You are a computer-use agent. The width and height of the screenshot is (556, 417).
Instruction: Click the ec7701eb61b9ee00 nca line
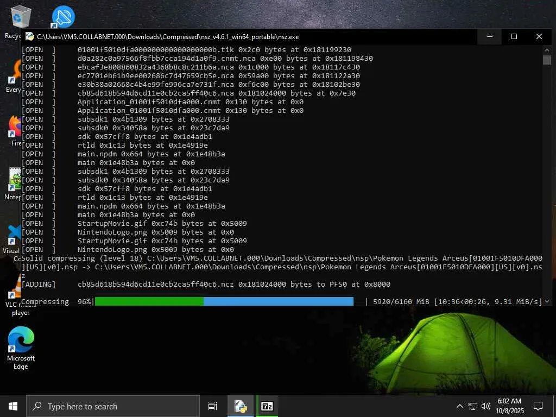pyautogui.click(x=191, y=76)
